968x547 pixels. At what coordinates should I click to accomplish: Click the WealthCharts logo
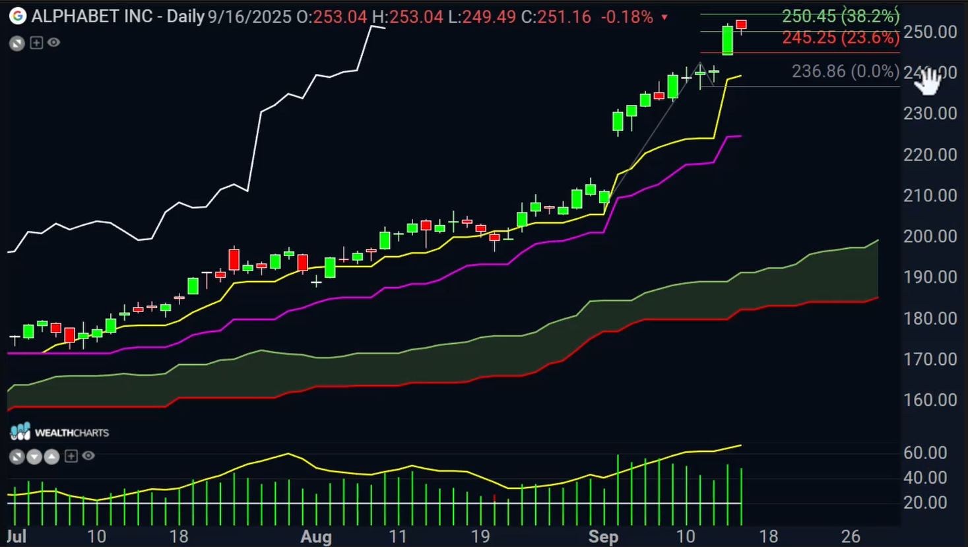[x=59, y=432]
